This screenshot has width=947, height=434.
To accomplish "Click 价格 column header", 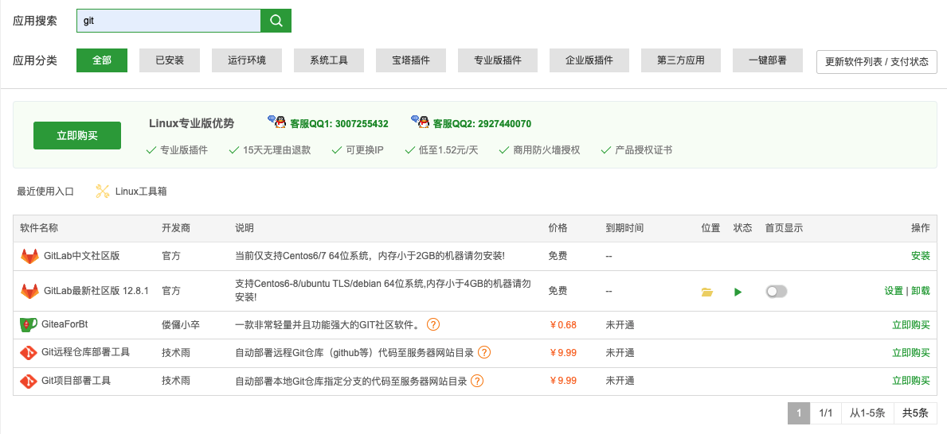I will pyautogui.click(x=558, y=228).
